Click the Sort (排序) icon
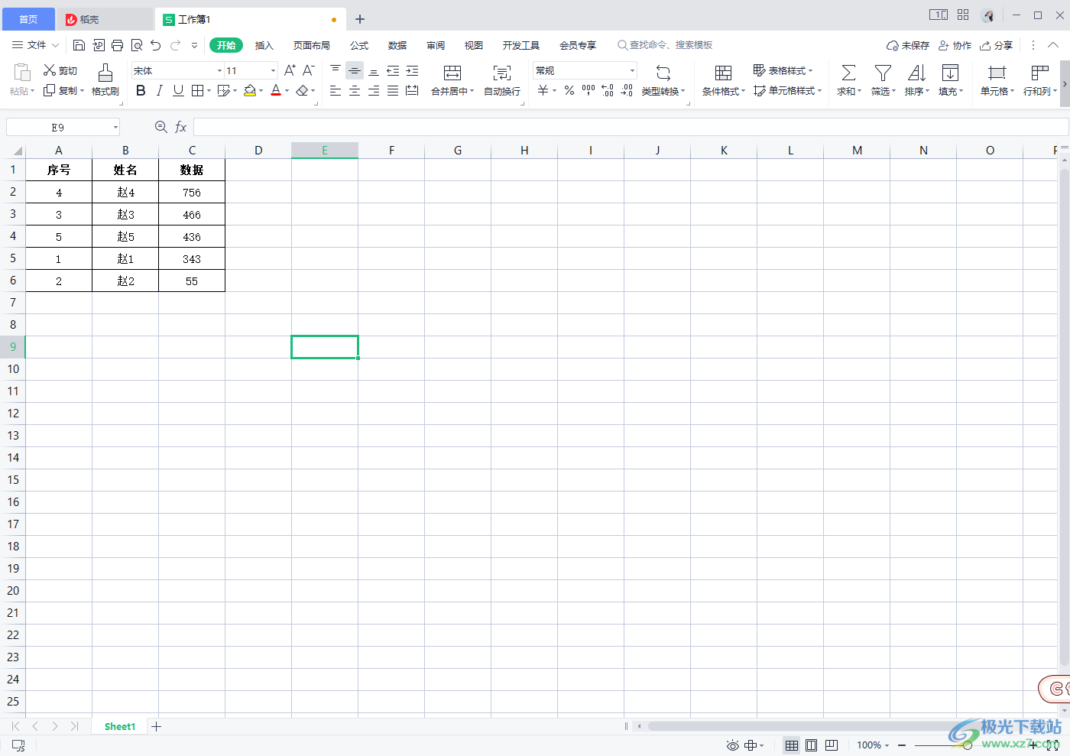 (x=916, y=73)
